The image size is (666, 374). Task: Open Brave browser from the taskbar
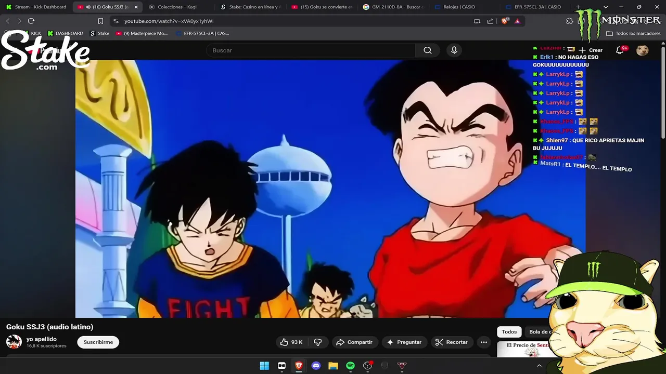(299, 366)
